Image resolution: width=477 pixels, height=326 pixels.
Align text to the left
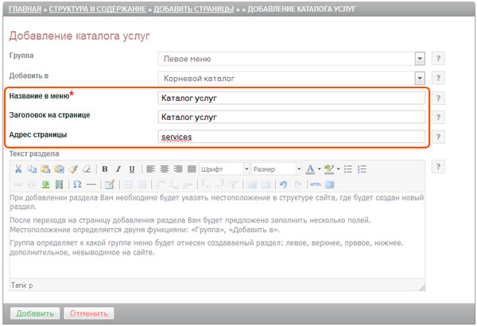pyautogui.click(x=150, y=169)
